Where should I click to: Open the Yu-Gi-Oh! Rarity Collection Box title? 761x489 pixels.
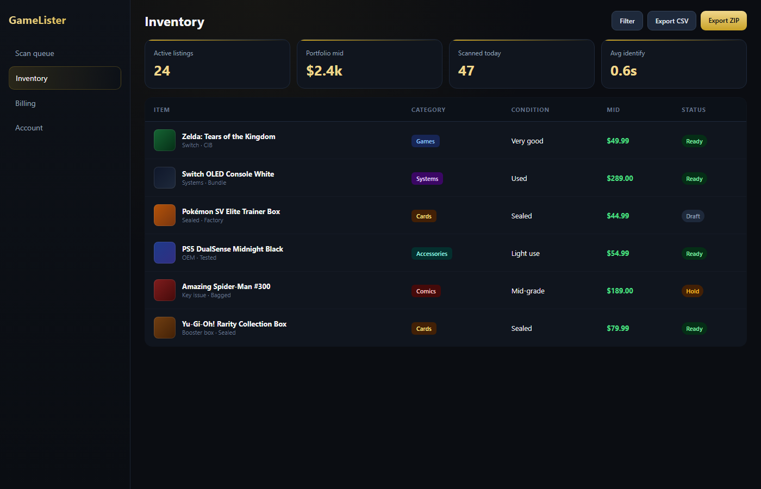click(234, 324)
